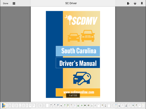Click the Driver's Manual title banner

(x=78, y=63)
